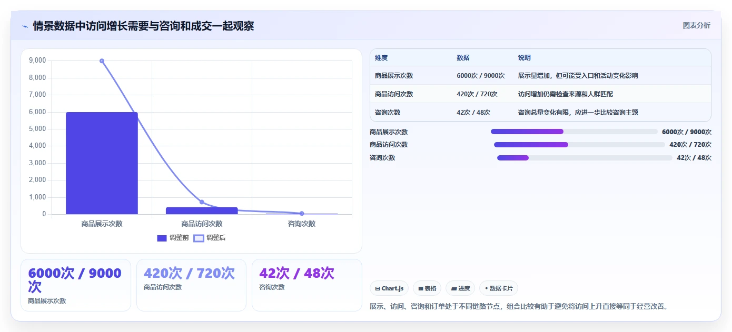
Task: Click the 维度 column header
Action: [381, 58]
